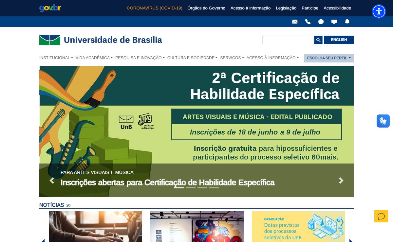Click the speech bubble chat icon
The width and height of the screenshot is (393, 242).
[x=321, y=22]
